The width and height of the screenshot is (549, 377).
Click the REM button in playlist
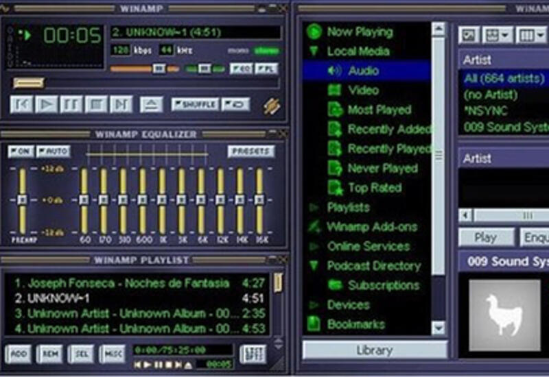[x=49, y=354]
